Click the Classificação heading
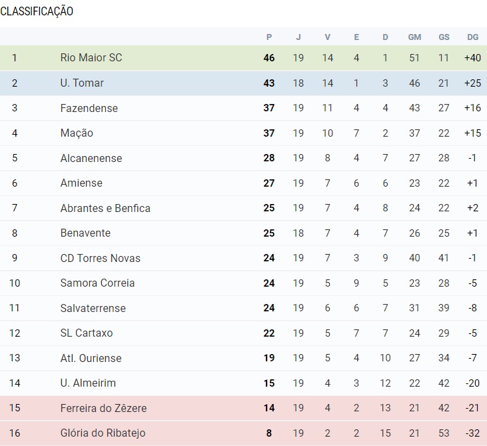Screen dimensions: 487x446 click(37, 11)
